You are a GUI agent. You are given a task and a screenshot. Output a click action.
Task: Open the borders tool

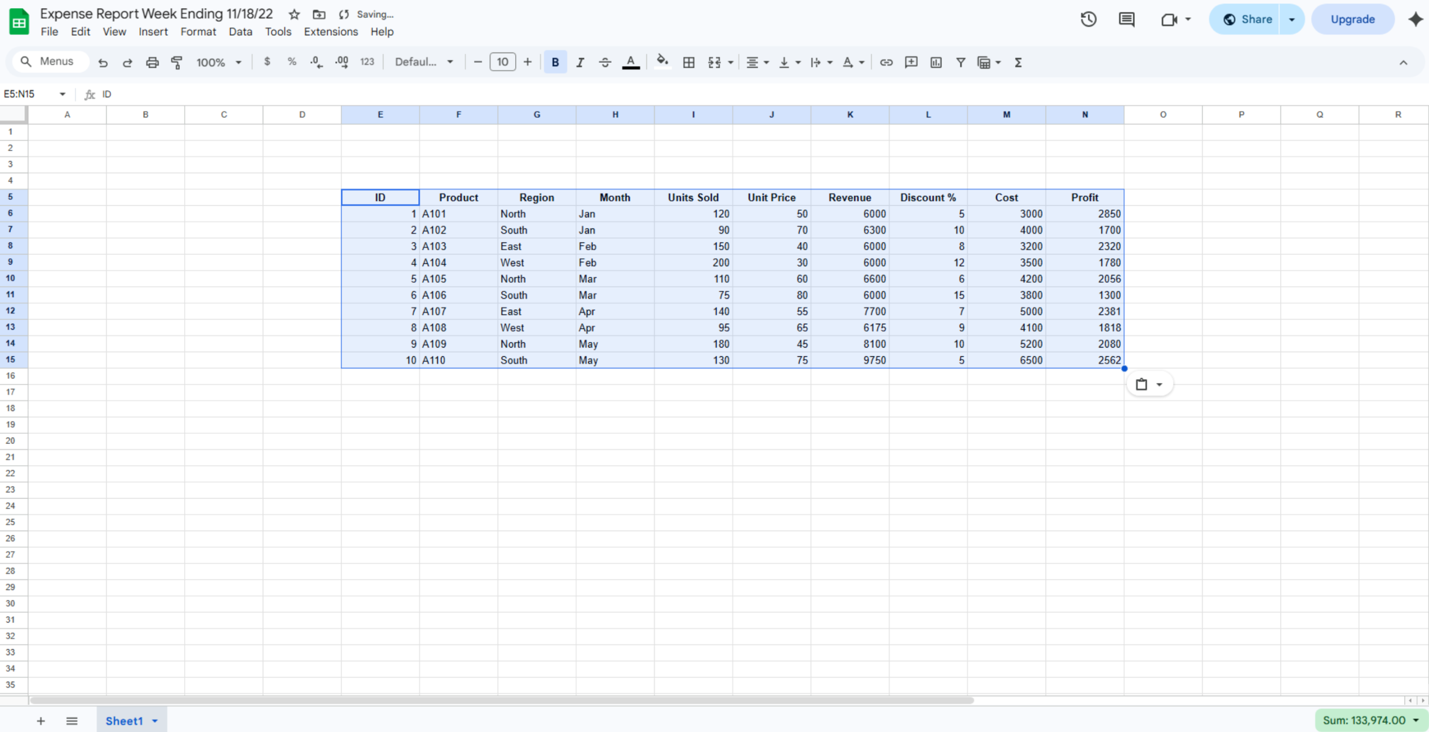pos(688,62)
